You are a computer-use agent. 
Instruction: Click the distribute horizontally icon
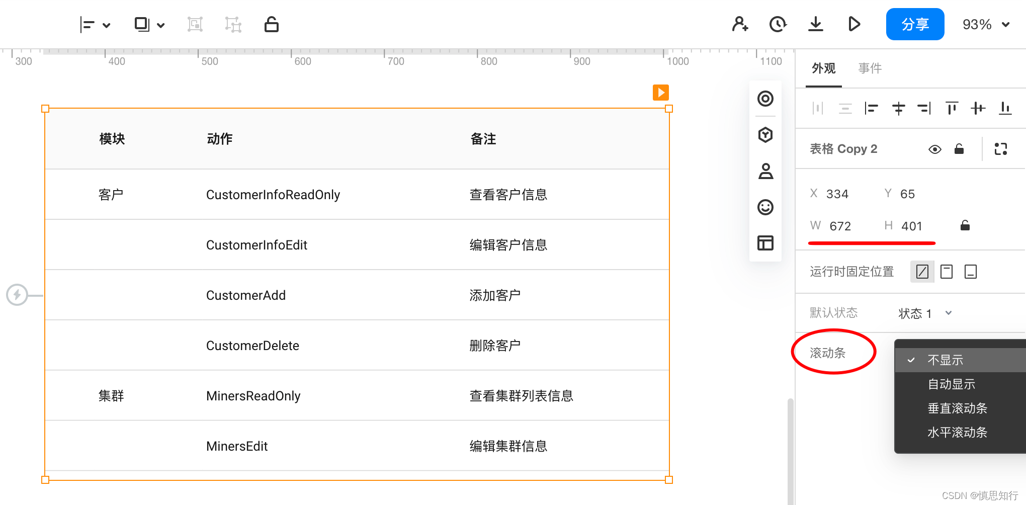[x=818, y=108]
